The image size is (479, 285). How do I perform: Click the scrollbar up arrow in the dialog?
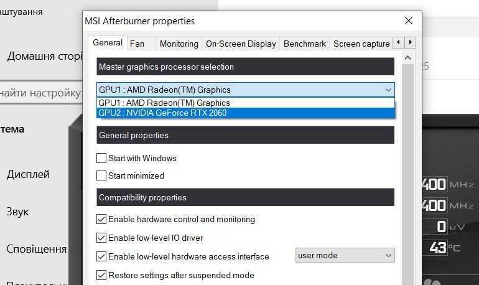pos(408,58)
